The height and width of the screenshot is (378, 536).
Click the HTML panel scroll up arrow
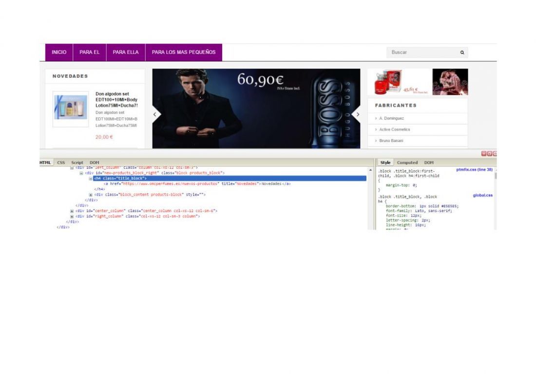[x=370, y=170]
